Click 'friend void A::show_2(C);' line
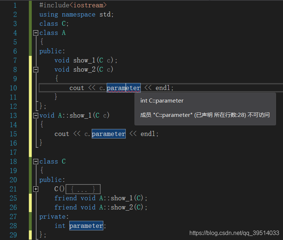 pyautogui.click(x=101, y=207)
